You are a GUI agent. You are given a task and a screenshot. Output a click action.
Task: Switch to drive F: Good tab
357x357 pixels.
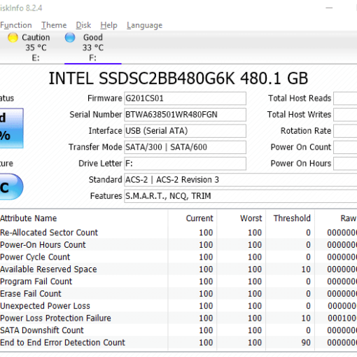93,48
